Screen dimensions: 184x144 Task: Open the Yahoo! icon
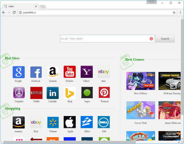pyautogui.click(x=87, y=72)
